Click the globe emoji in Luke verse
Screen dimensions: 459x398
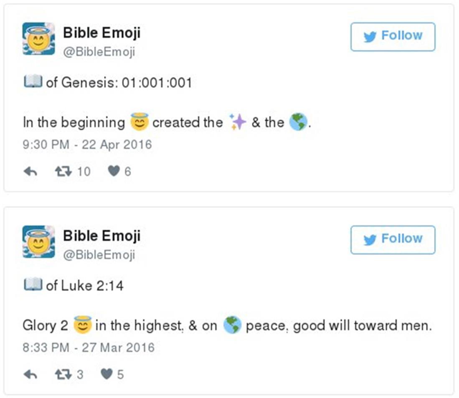point(232,325)
